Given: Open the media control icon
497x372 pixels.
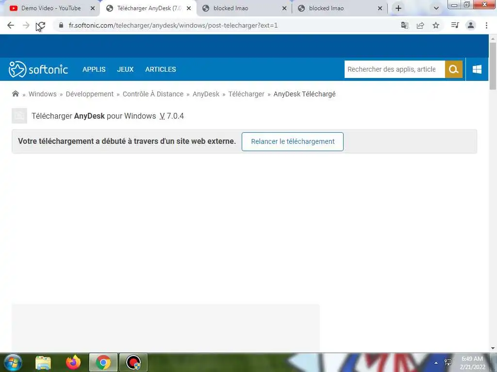Looking at the screenshot, I should tap(455, 25).
